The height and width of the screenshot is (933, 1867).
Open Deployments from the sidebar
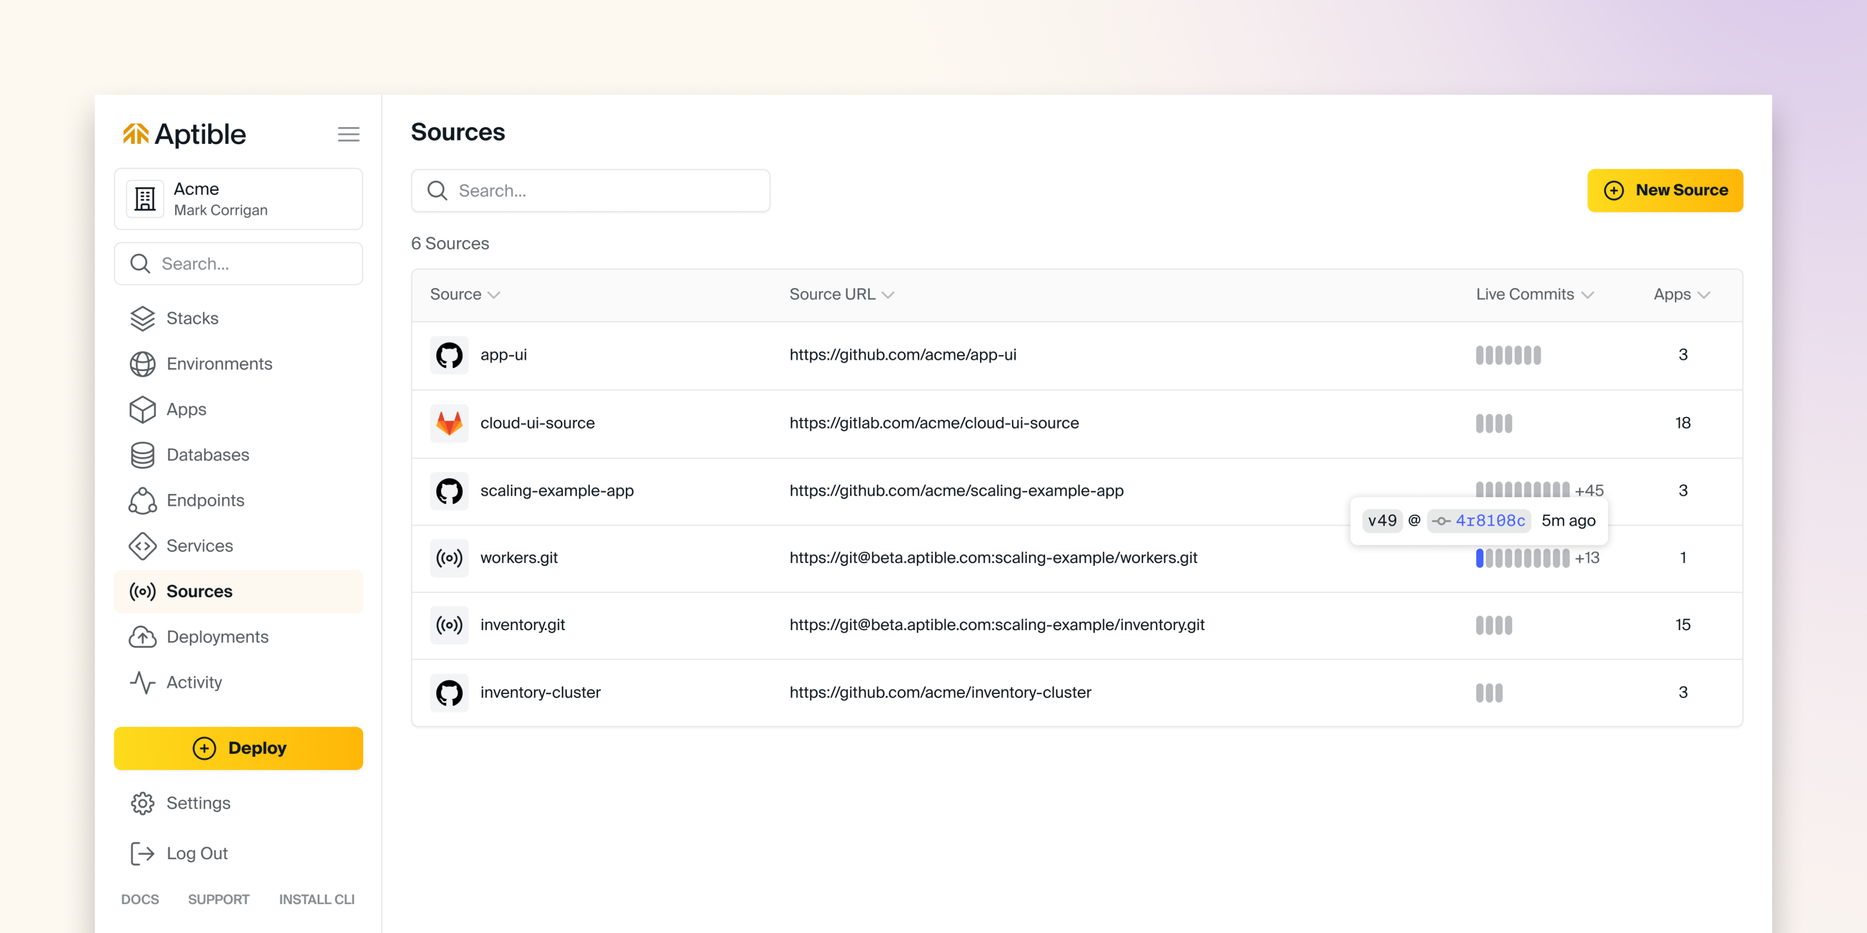click(217, 637)
